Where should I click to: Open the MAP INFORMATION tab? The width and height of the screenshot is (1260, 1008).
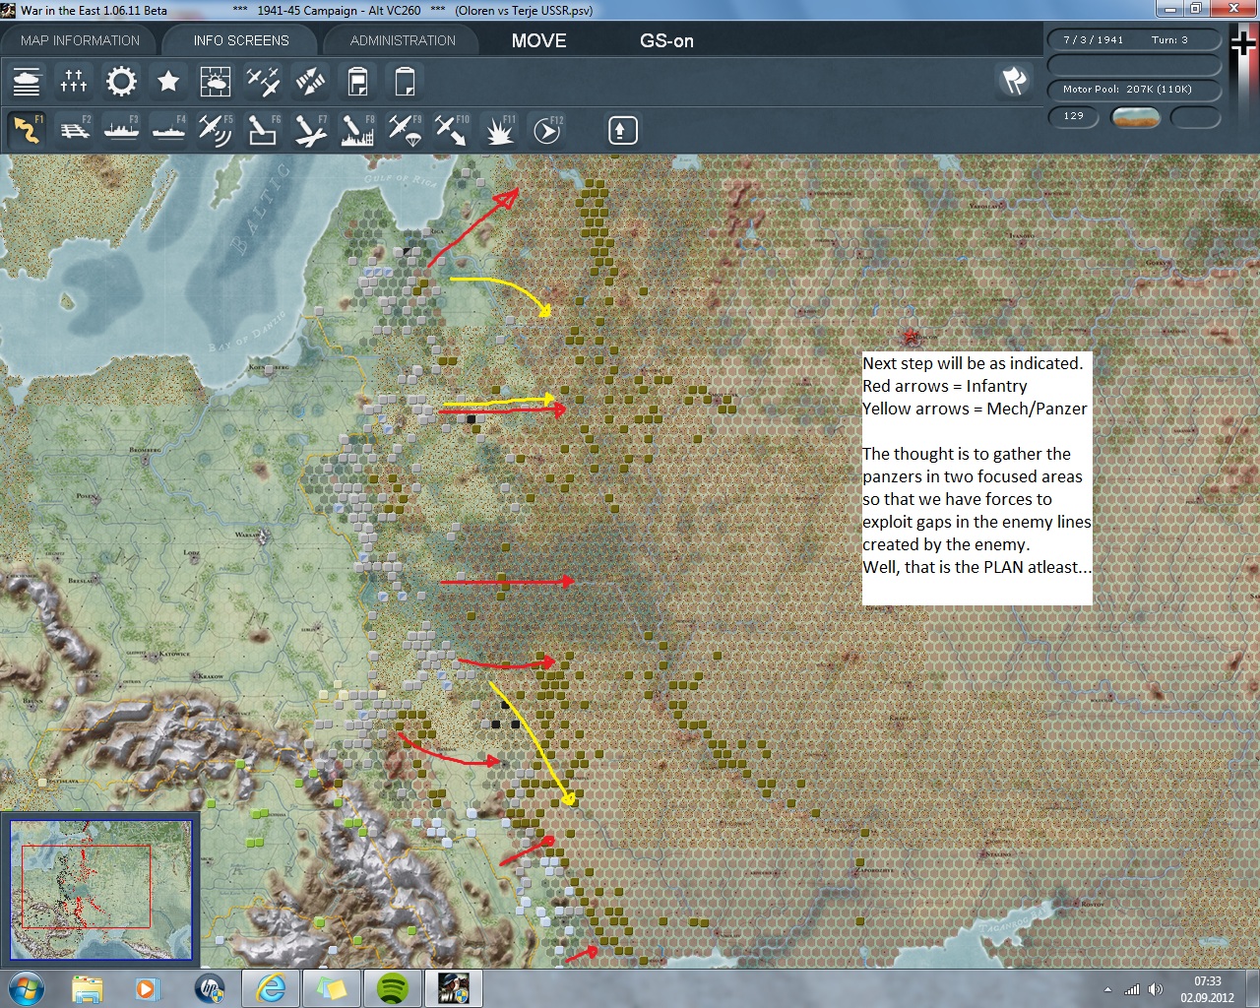pos(80,40)
